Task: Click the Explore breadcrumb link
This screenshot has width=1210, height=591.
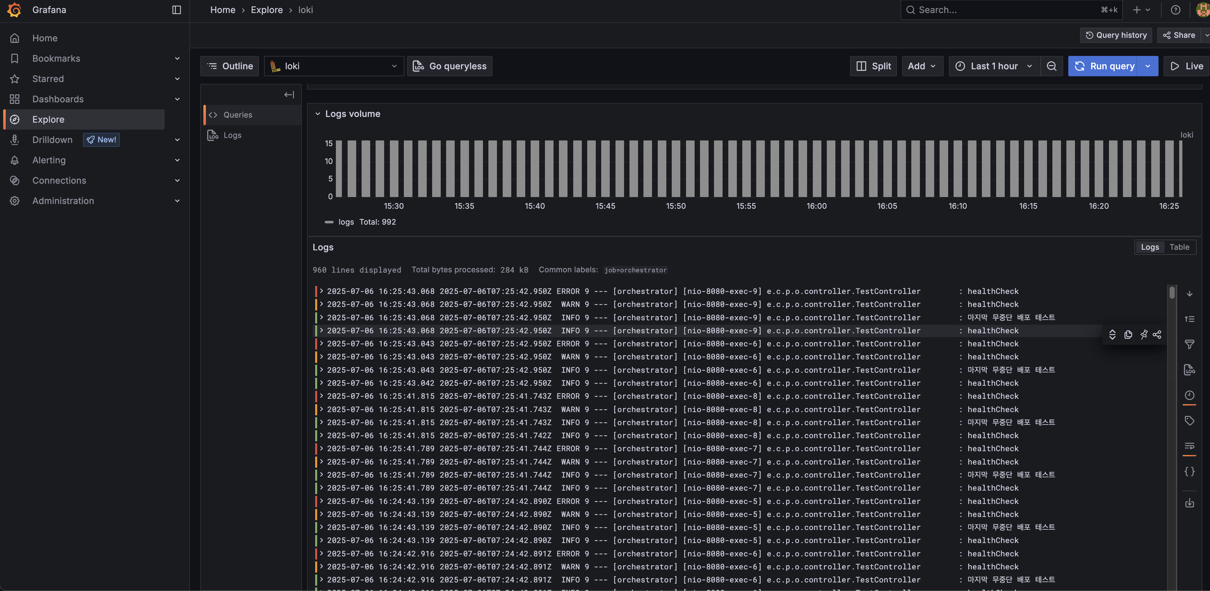Action: point(267,10)
